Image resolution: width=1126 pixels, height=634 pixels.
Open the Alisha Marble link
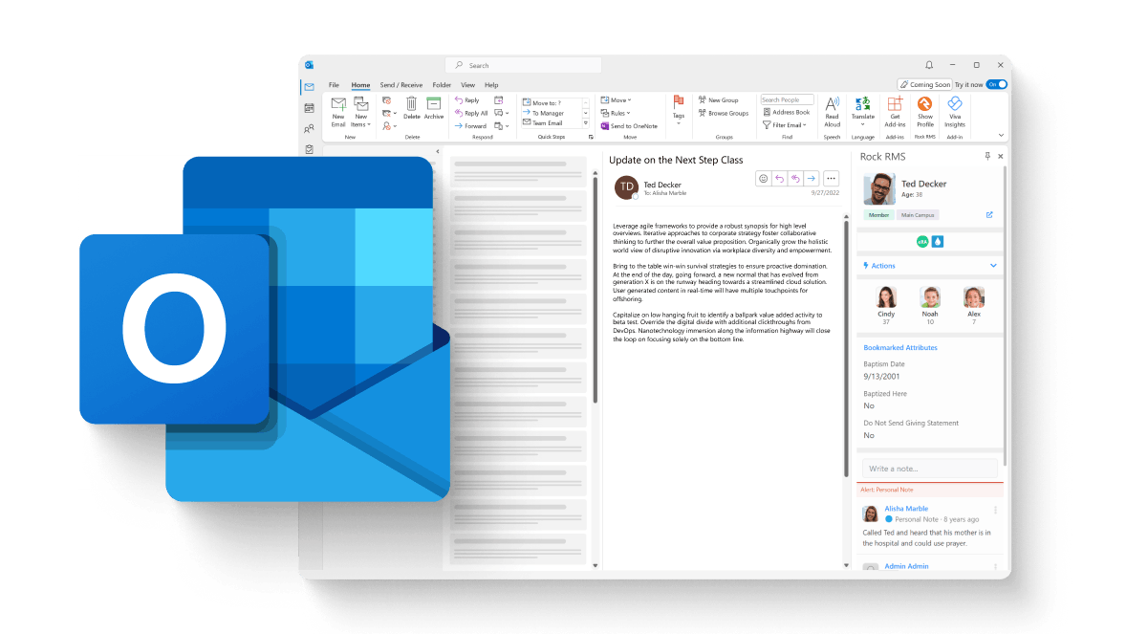905,508
